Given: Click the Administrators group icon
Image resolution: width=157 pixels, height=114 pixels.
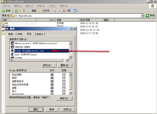Looking at the screenshot, I should pyautogui.click(x=13, y=43).
